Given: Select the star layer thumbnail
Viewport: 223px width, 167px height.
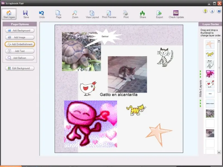Looking at the screenshot, I should [210, 45].
